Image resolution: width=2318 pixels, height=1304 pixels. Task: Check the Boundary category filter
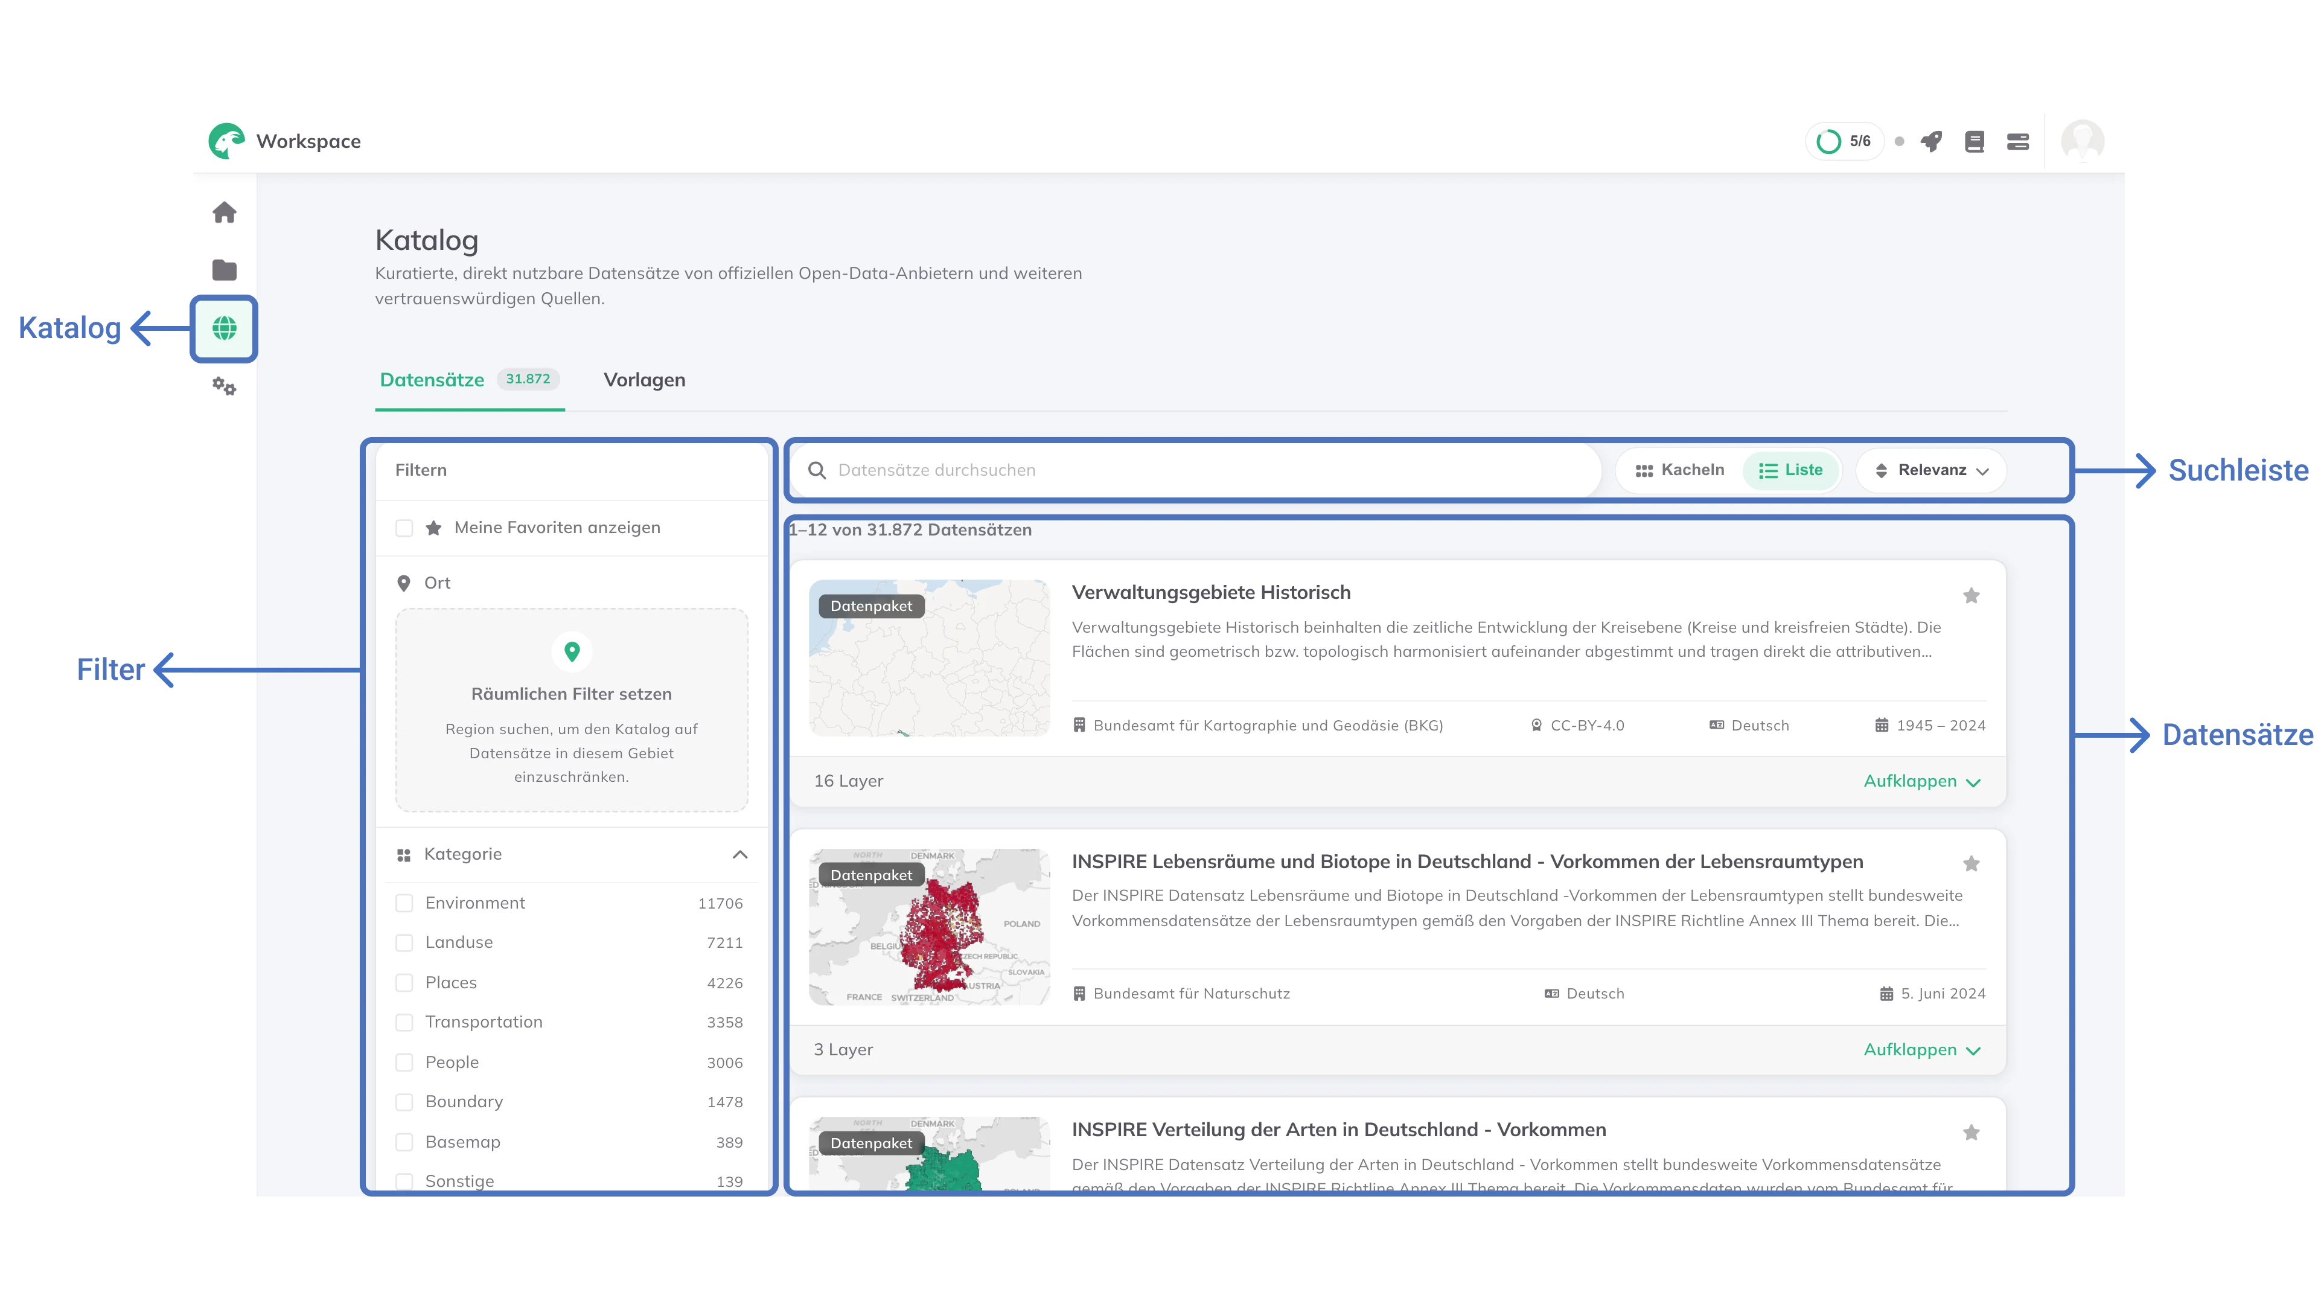[x=404, y=1102]
